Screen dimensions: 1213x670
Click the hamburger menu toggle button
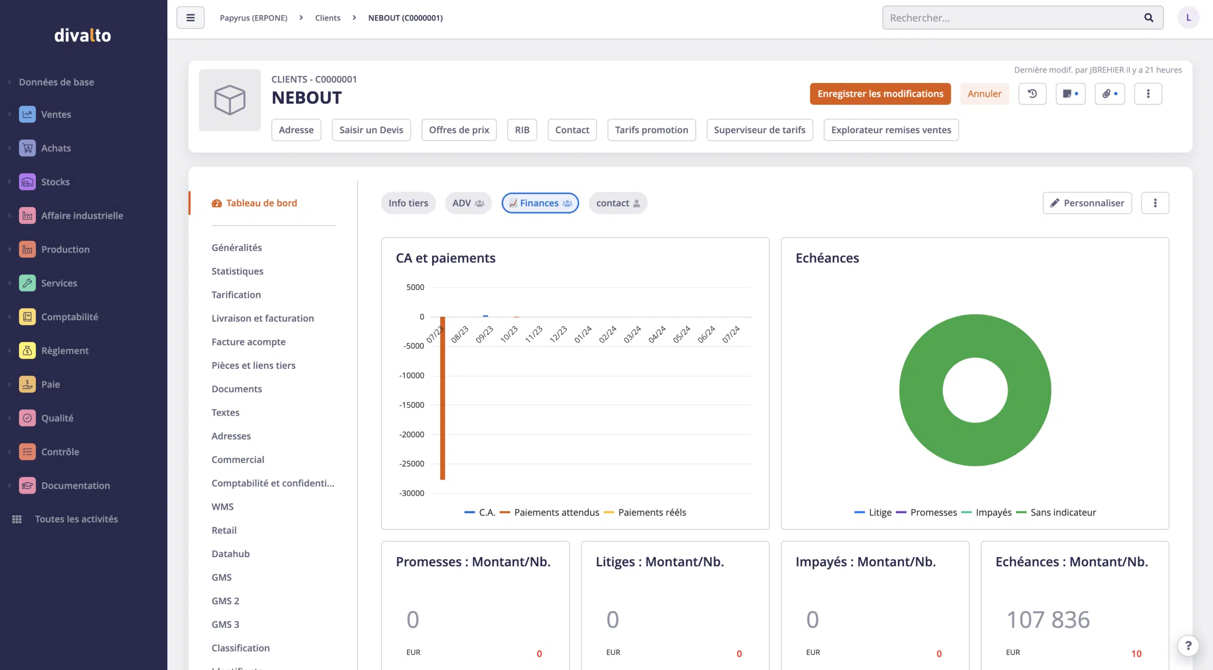(190, 18)
